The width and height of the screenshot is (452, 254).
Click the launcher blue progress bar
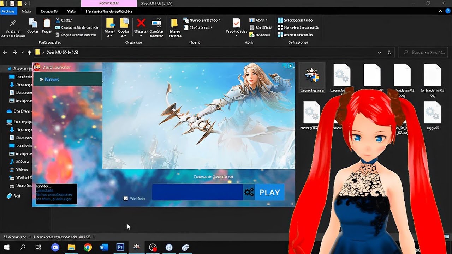click(197, 192)
